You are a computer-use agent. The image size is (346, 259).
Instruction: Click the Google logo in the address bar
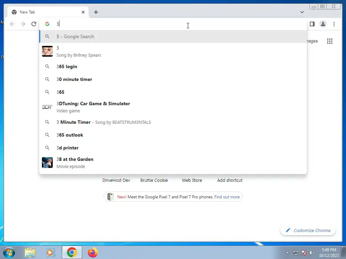[47, 24]
